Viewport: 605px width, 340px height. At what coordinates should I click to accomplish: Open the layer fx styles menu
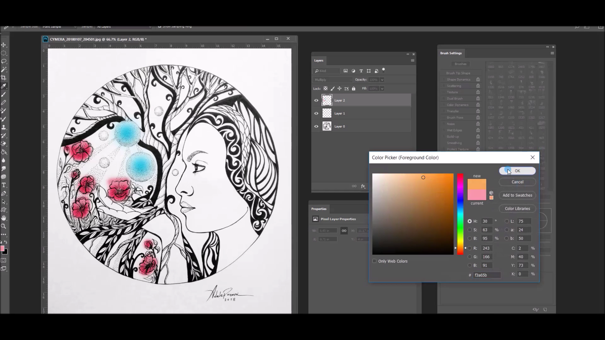(x=363, y=186)
